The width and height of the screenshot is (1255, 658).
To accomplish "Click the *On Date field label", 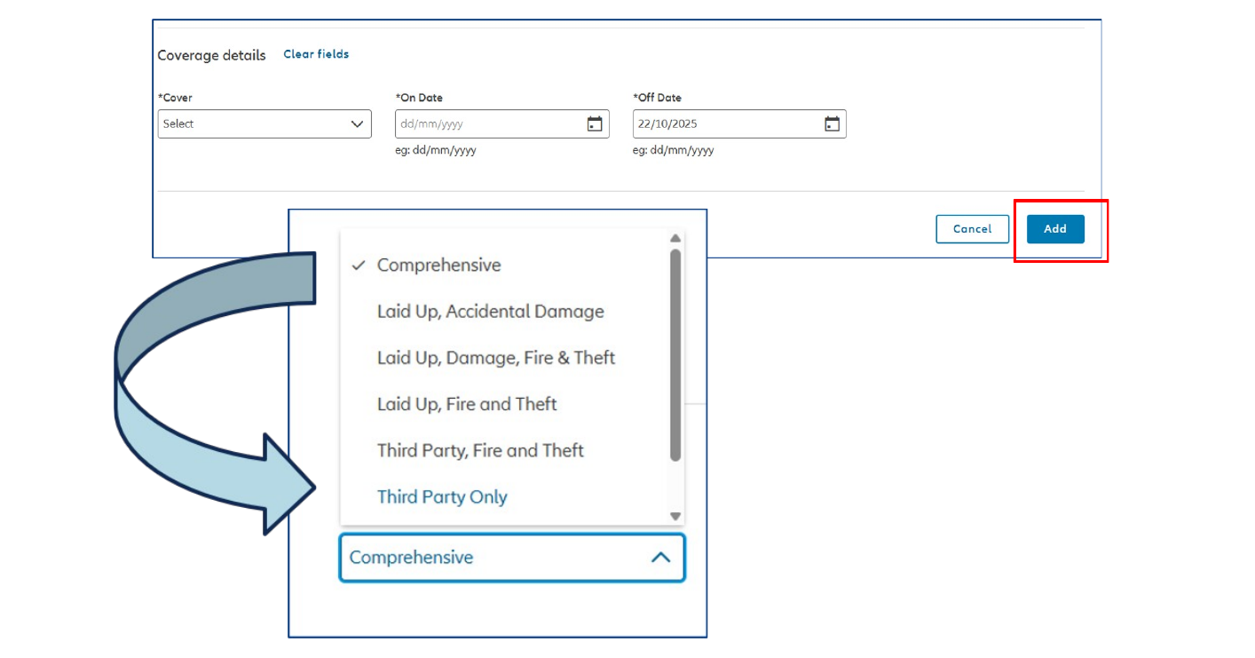I will [419, 98].
